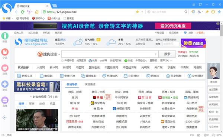Click the page zoom 100% control
The height and width of the screenshot is (137, 223).
(x=216, y=135)
